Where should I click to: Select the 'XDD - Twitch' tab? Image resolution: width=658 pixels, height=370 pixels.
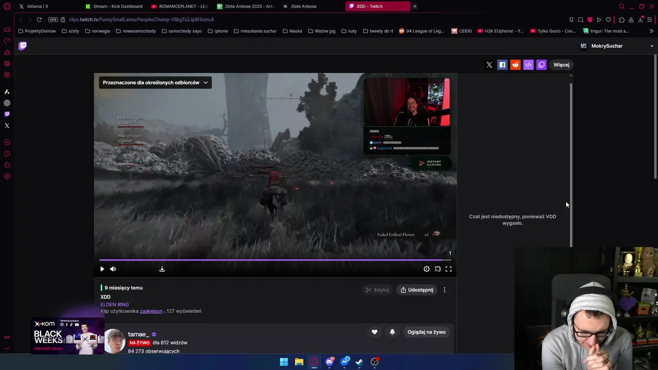378,6
